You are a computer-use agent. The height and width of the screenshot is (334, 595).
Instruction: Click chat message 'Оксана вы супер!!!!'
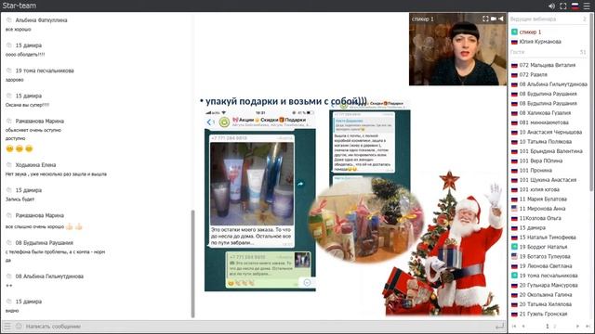click(27, 105)
